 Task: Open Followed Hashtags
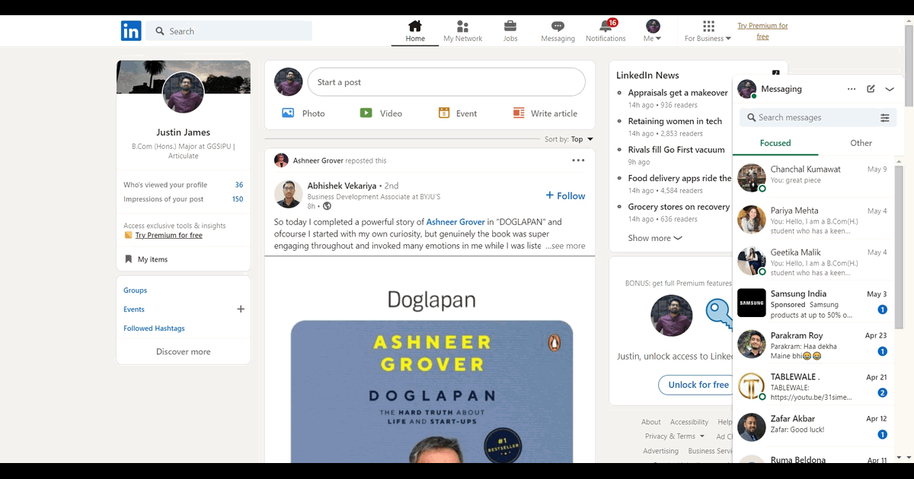[154, 328]
